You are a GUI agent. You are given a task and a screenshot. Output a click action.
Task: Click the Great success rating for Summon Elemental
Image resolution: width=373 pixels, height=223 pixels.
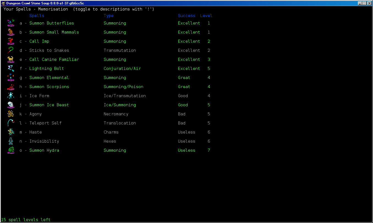[184, 78]
